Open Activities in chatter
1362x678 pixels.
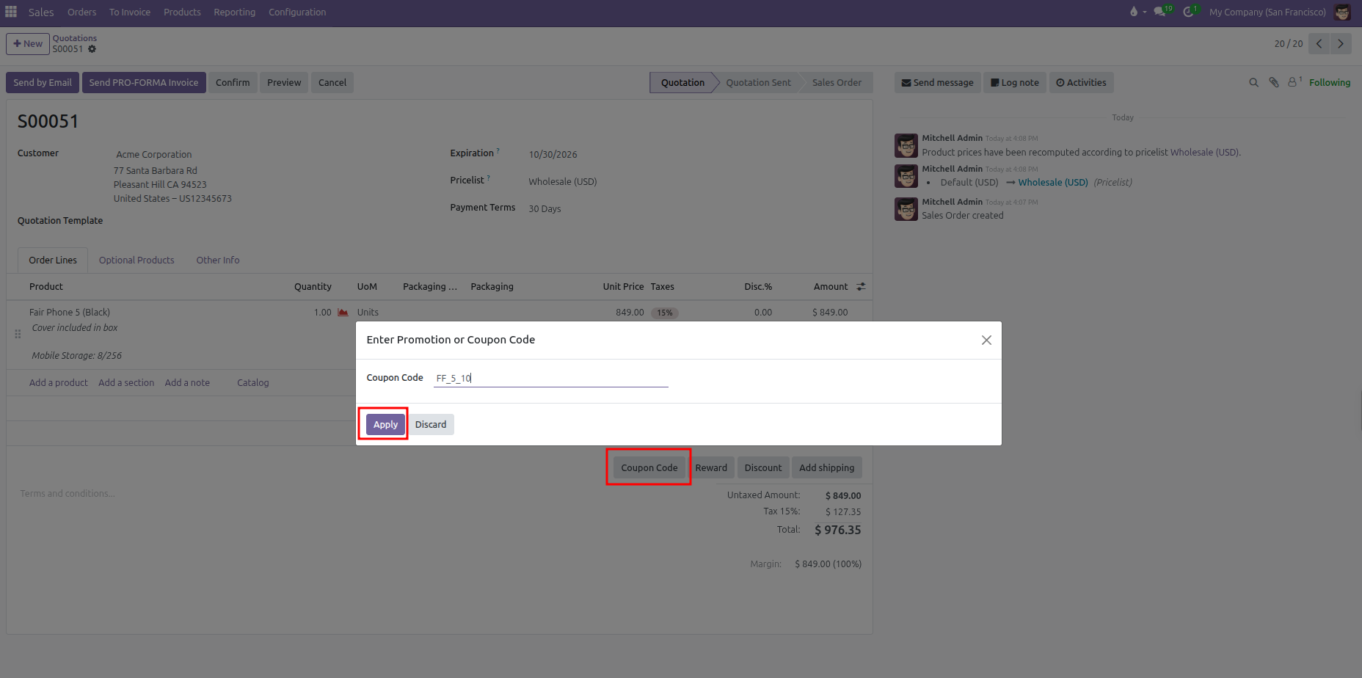coord(1081,83)
